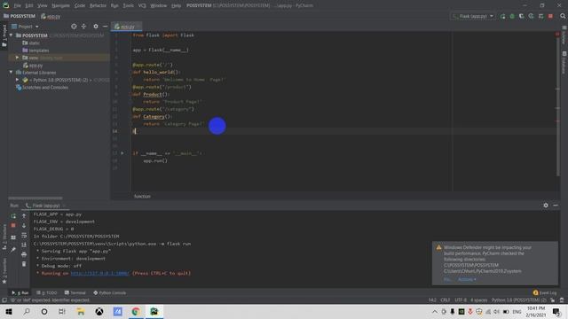This screenshot has height=319, width=568.
Task: Open the Python Console tool window tab
Action: coord(110,293)
